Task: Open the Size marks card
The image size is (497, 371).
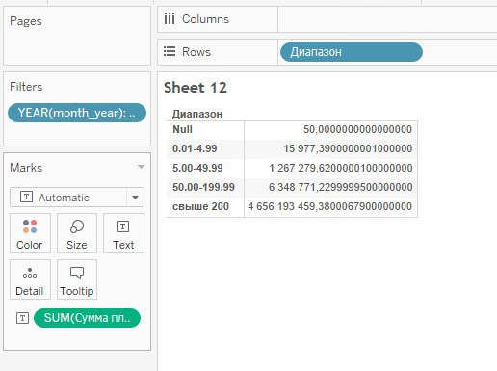Action: click(x=77, y=233)
